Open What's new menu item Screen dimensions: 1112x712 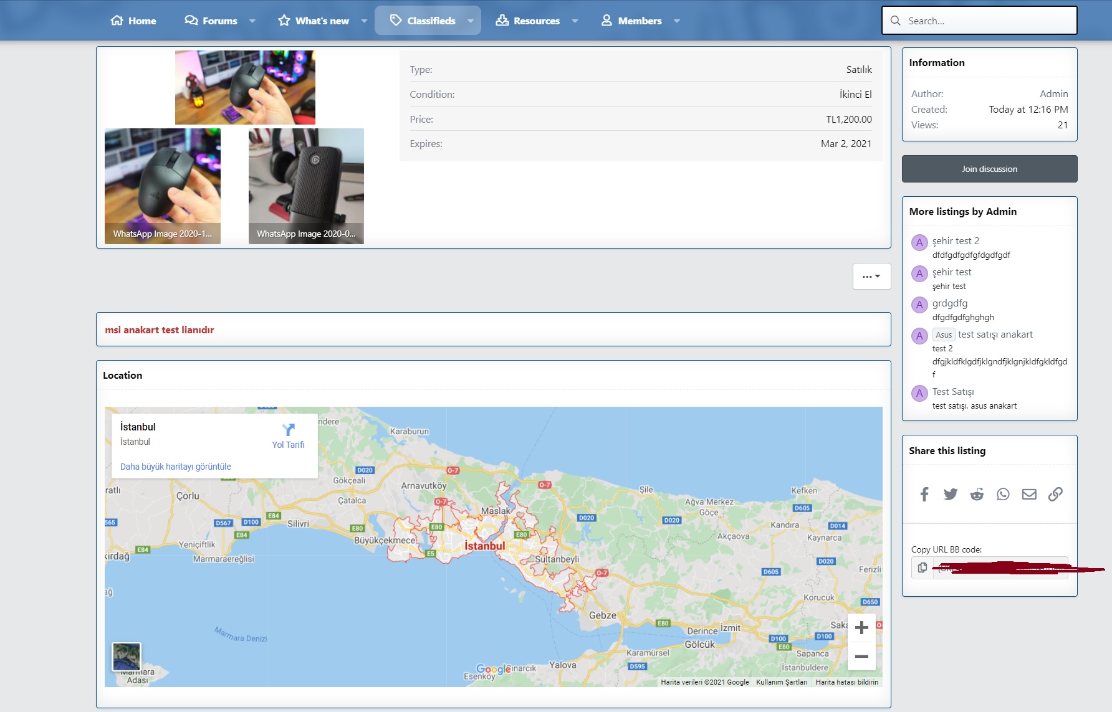314,21
